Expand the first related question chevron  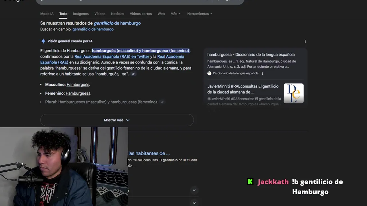click(194, 190)
